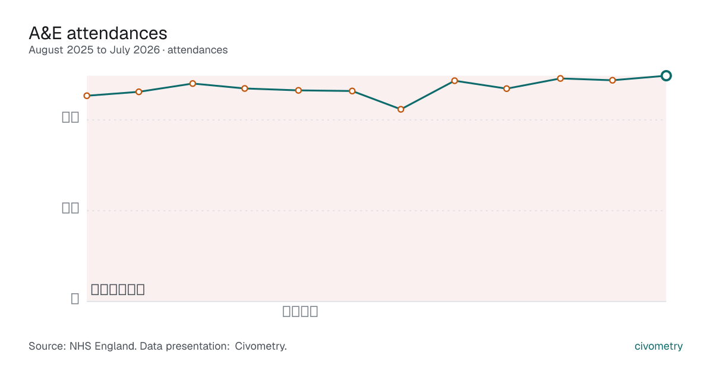Click the middle y-axis tick label
713x374 pixels.
pos(71,208)
